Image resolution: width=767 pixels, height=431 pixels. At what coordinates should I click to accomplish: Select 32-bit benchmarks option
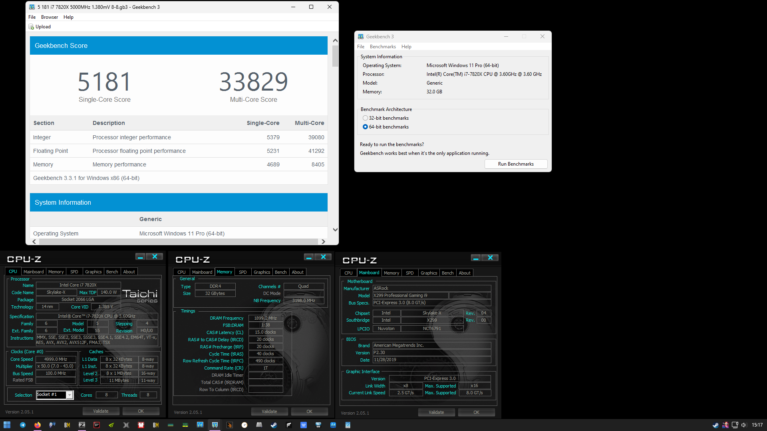tap(365, 118)
